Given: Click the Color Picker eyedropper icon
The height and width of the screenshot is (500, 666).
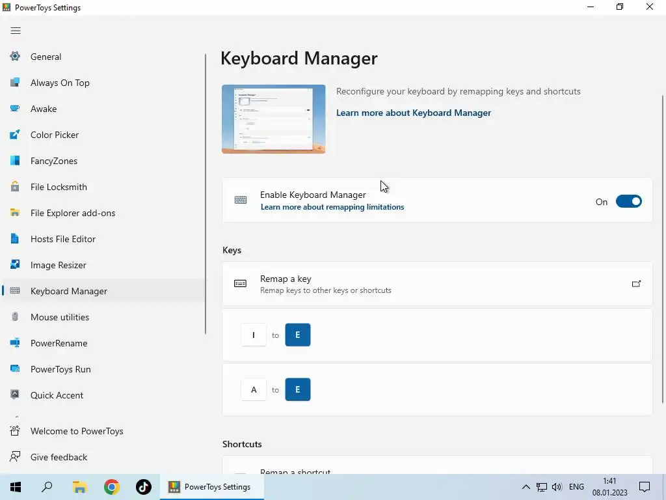Looking at the screenshot, I should (x=15, y=134).
